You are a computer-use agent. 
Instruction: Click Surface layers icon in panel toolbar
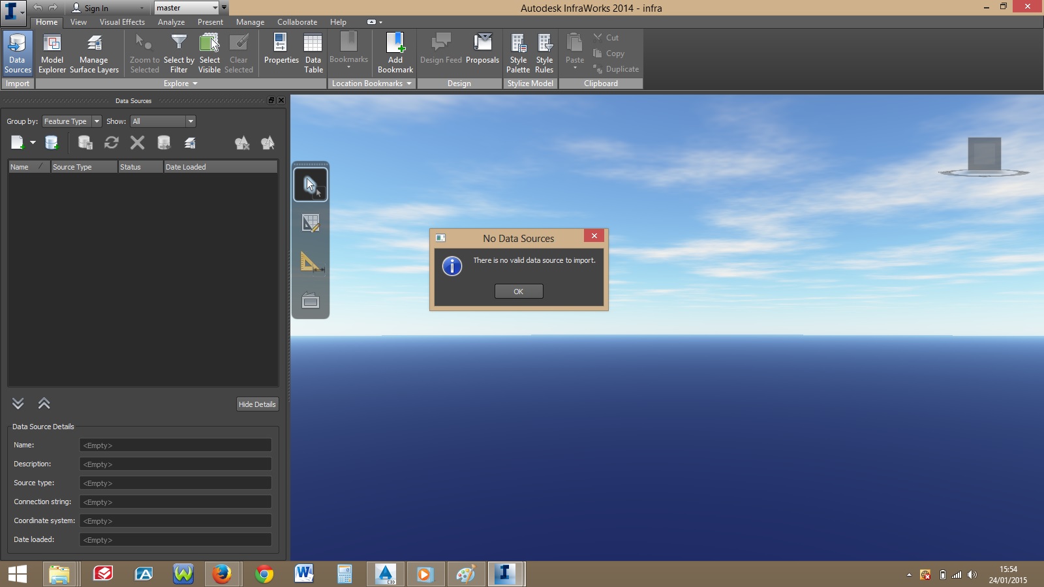(190, 143)
